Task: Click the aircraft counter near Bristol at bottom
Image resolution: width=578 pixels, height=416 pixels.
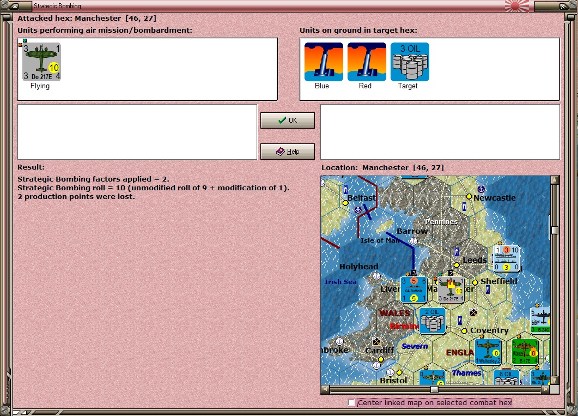Action: tap(433, 378)
